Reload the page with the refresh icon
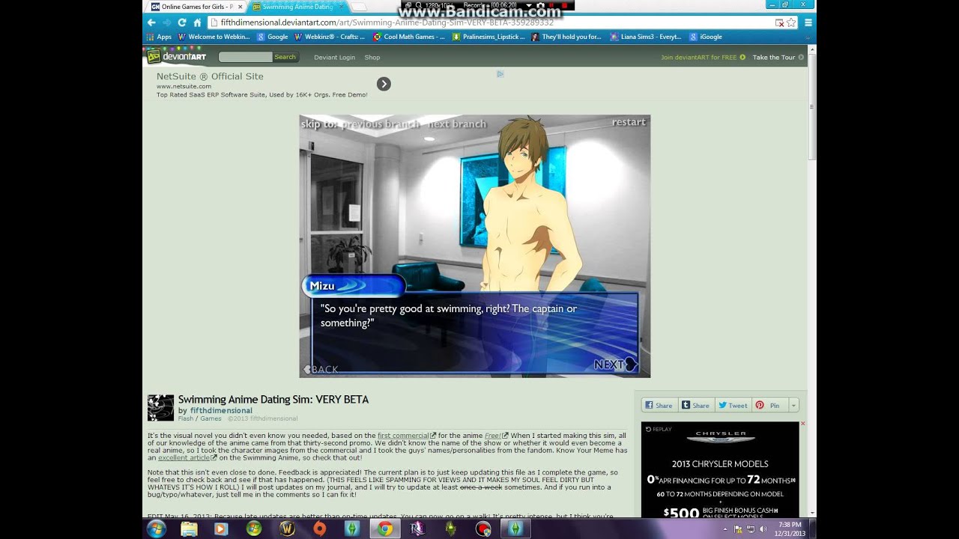 tap(181, 22)
